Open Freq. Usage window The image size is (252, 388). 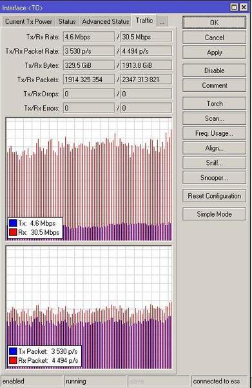point(214,133)
